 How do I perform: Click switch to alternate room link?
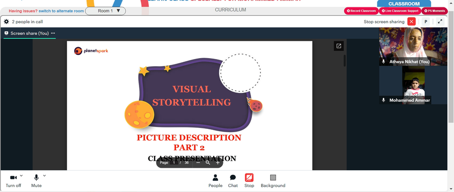(61, 11)
